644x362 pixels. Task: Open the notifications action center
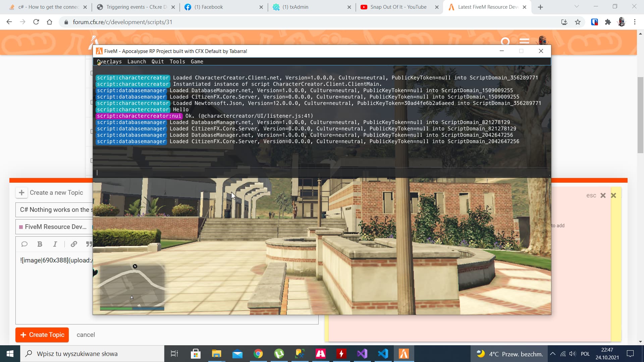(x=630, y=354)
